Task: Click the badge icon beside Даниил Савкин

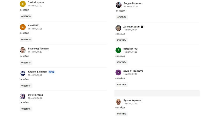Action: point(142,27)
